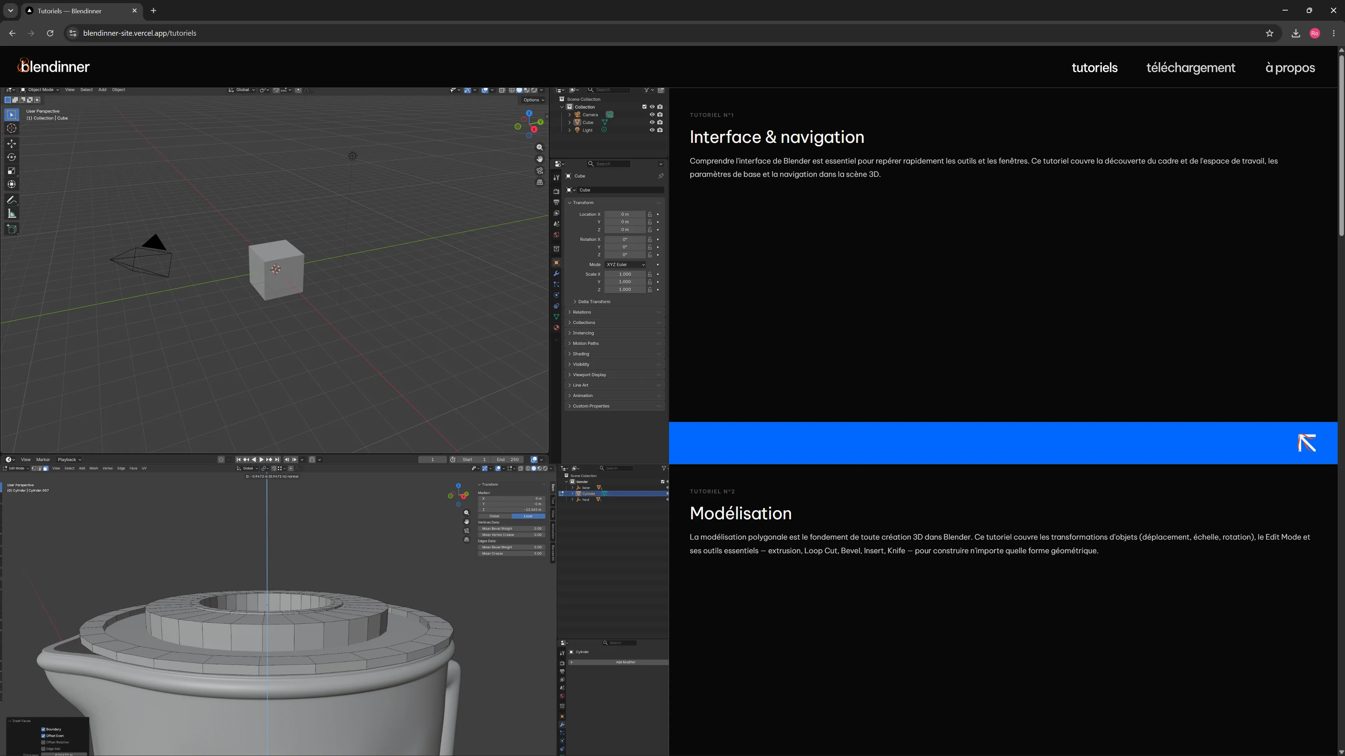Click the red X axis on Object Mode gizmo

coord(534,130)
